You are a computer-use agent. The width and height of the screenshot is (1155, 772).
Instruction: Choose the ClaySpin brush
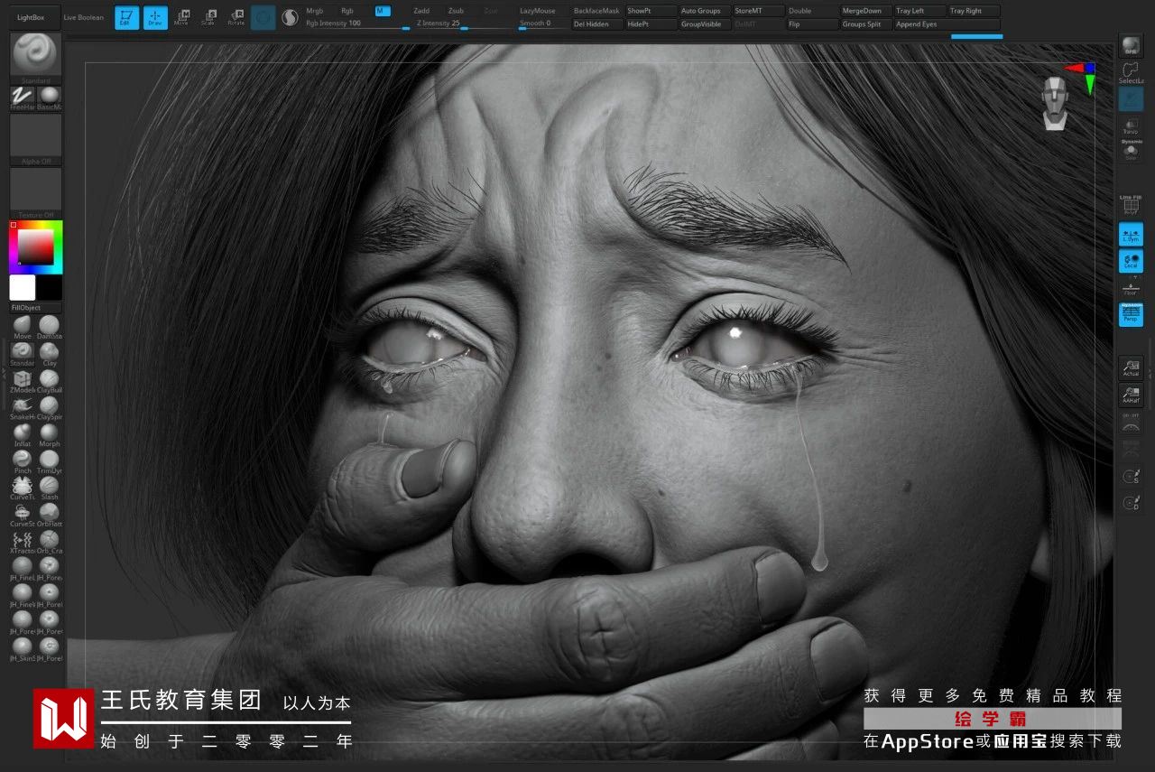click(x=49, y=406)
